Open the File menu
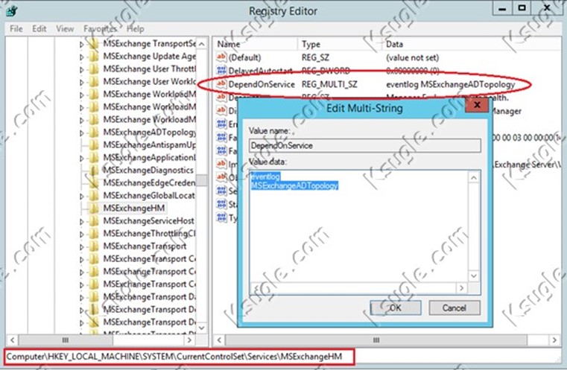 point(16,28)
